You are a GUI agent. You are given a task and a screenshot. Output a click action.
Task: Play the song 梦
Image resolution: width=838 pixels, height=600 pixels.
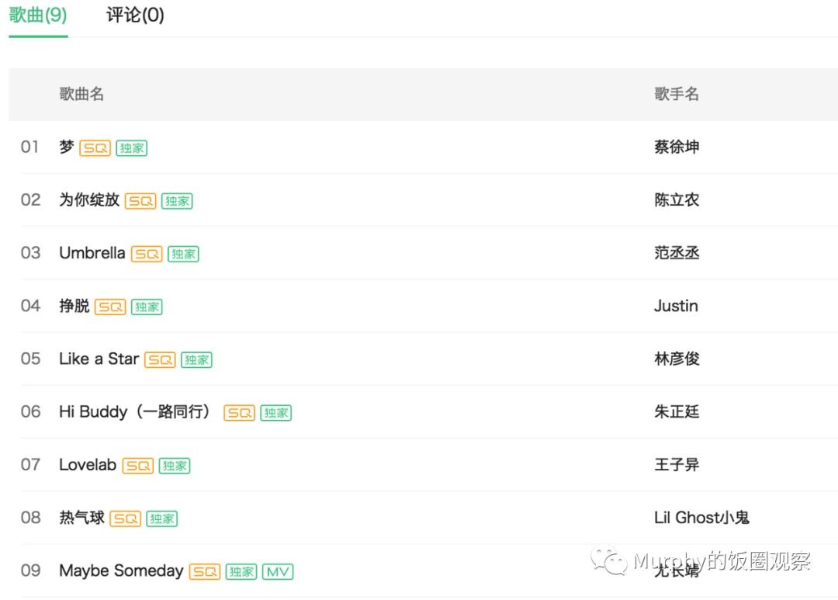(x=67, y=147)
